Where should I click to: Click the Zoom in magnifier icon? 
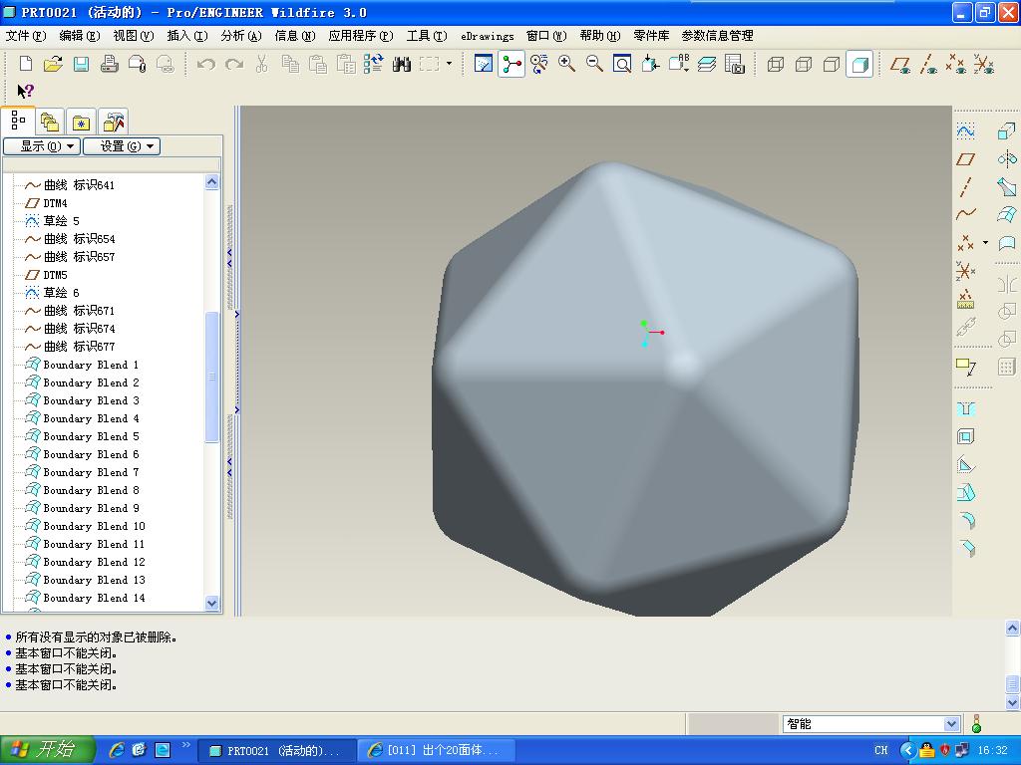(x=566, y=64)
